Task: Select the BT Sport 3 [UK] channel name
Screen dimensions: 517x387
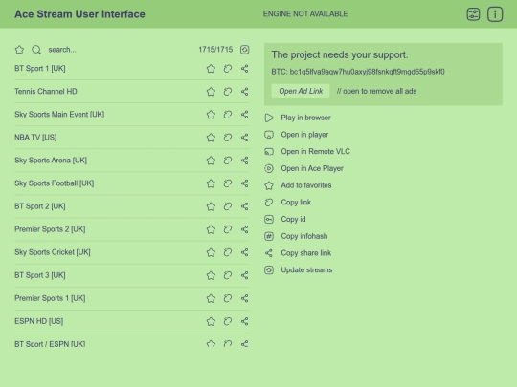Action: (40, 275)
